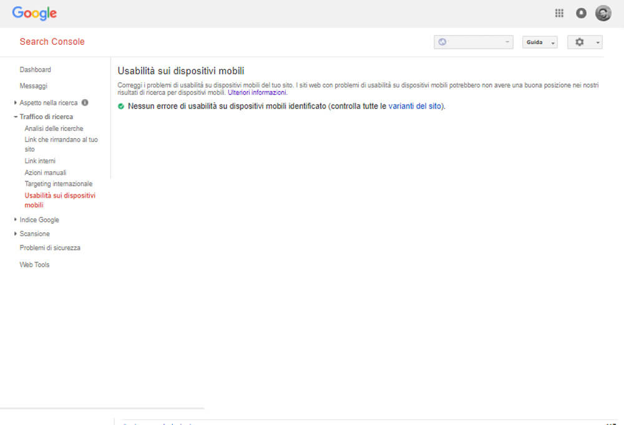Image resolution: width=624 pixels, height=425 pixels.
Task: Open the Google apps grid icon
Action: 559,13
